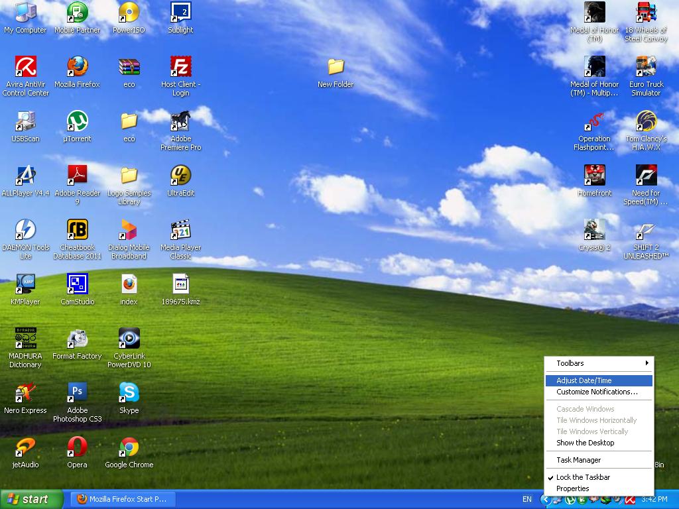Click the 3:42 PM tray clock

coord(654,499)
